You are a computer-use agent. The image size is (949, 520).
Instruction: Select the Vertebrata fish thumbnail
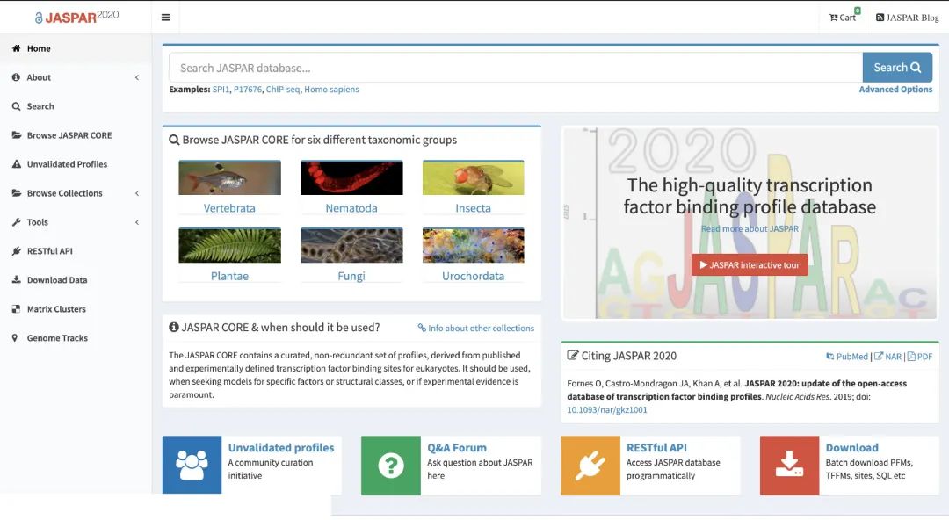229,177
